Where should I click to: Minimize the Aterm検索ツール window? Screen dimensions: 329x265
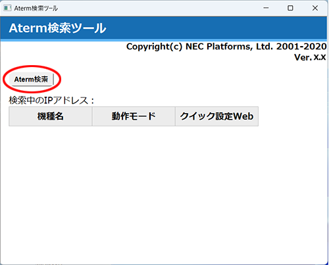pos(266,8)
